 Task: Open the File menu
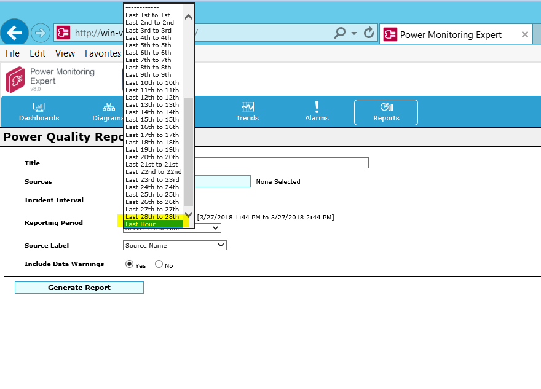click(x=12, y=53)
